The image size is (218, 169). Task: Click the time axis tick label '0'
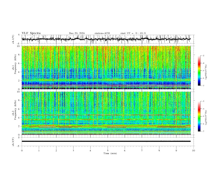pos(22,150)
